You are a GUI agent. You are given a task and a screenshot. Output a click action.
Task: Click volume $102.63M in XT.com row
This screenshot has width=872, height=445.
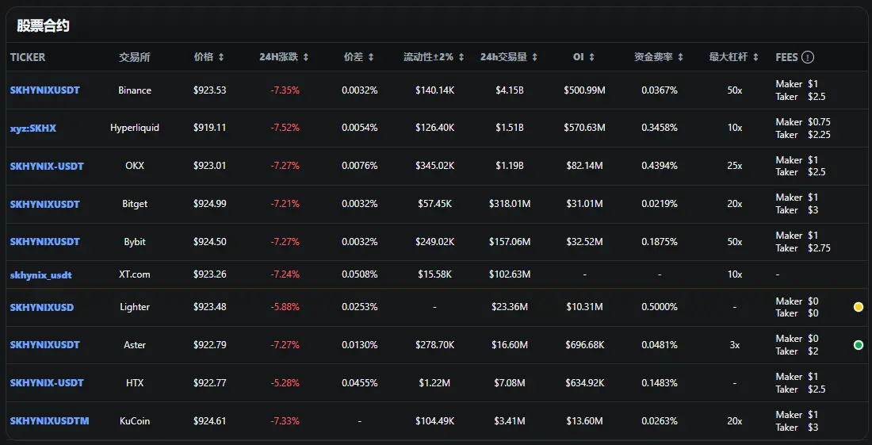(510, 274)
